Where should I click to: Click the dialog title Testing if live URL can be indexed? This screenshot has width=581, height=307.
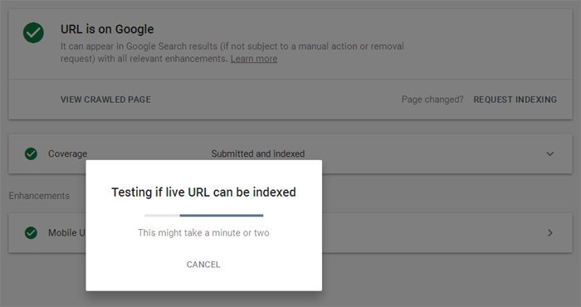pyautogui.click(x=204, y=192)
